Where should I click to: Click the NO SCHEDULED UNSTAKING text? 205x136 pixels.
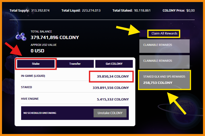pyautogui.click(x=40, y=113)
